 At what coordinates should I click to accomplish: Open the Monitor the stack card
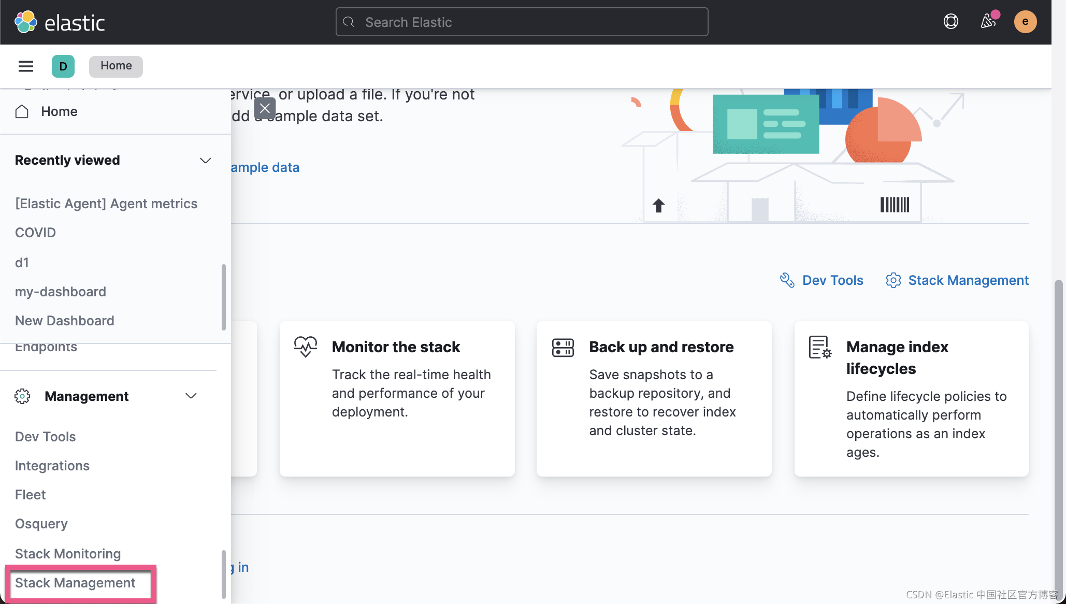click(397, 399)
